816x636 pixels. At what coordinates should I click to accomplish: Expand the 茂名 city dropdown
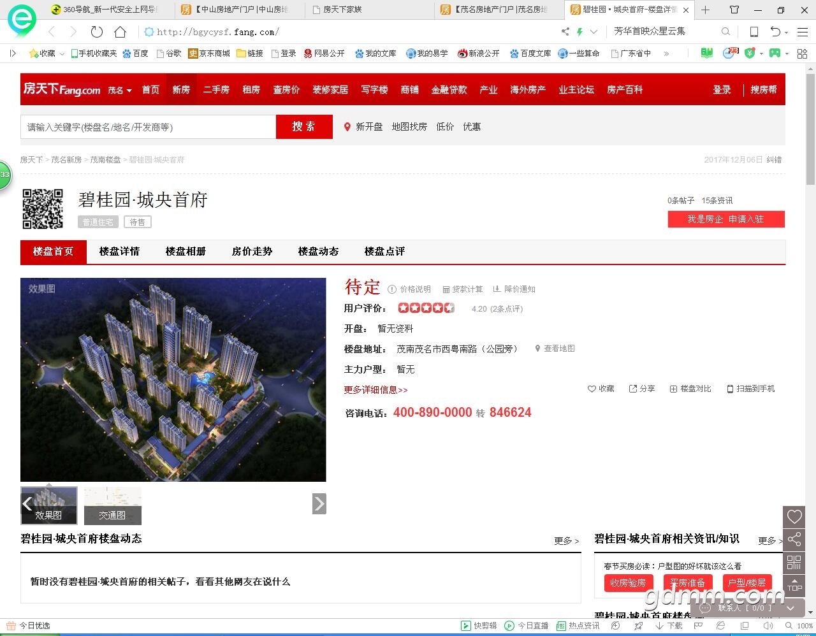pyautogui.click(x=120, y=90)
